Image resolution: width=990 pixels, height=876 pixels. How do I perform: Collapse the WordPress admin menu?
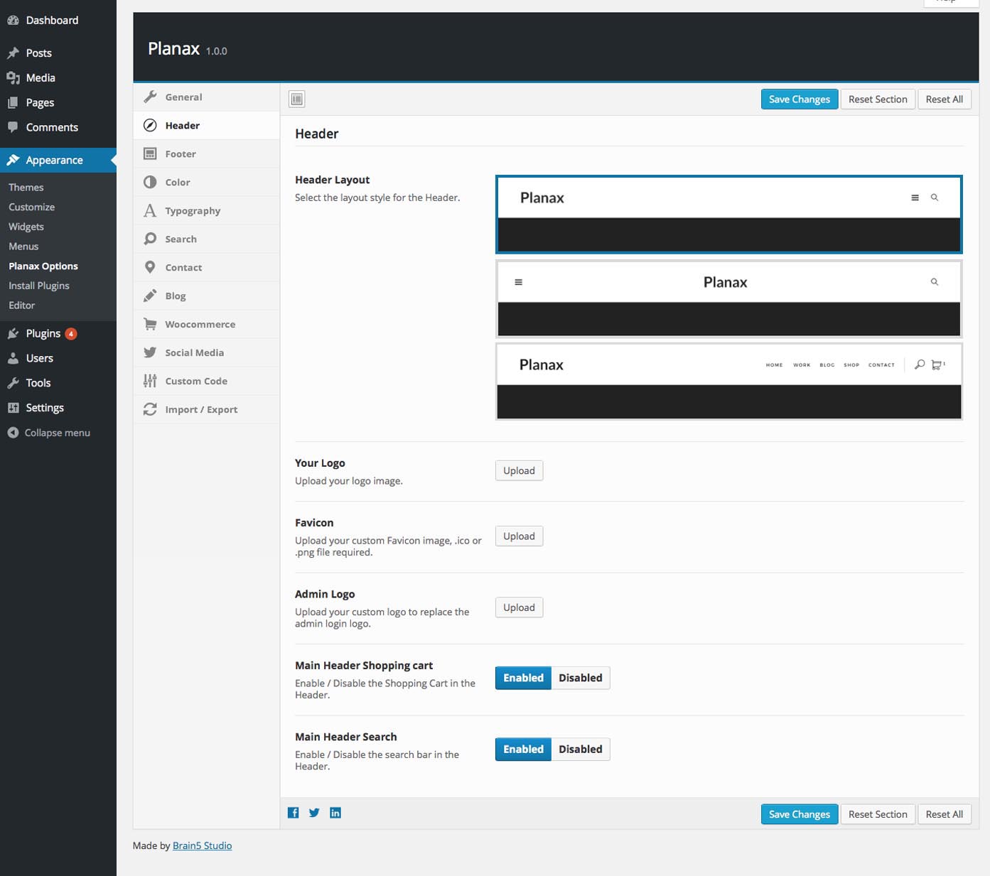click(x=57, y=433)
